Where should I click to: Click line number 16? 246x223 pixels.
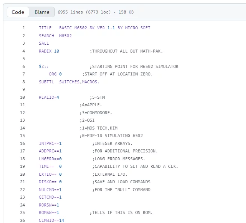pos(22,143)
